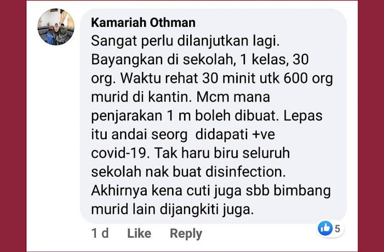Click the text 600 org in comment
This screenshot has height=252, width=384.
tap(308, 79)
